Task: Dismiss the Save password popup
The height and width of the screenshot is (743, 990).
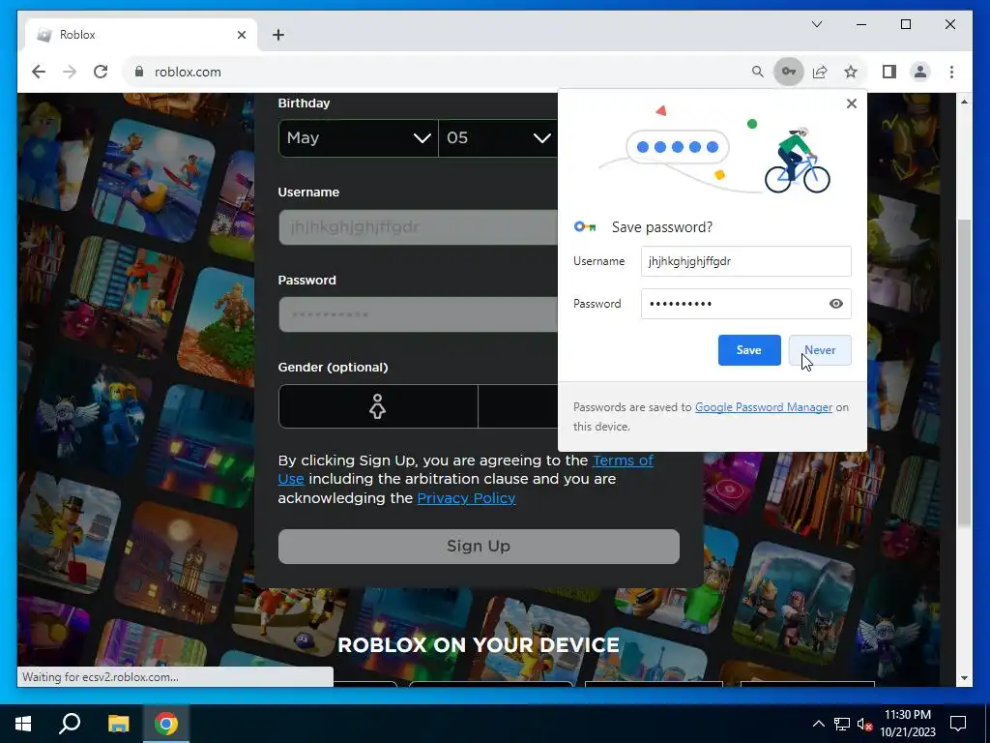Action: click(x=851, y=104)
